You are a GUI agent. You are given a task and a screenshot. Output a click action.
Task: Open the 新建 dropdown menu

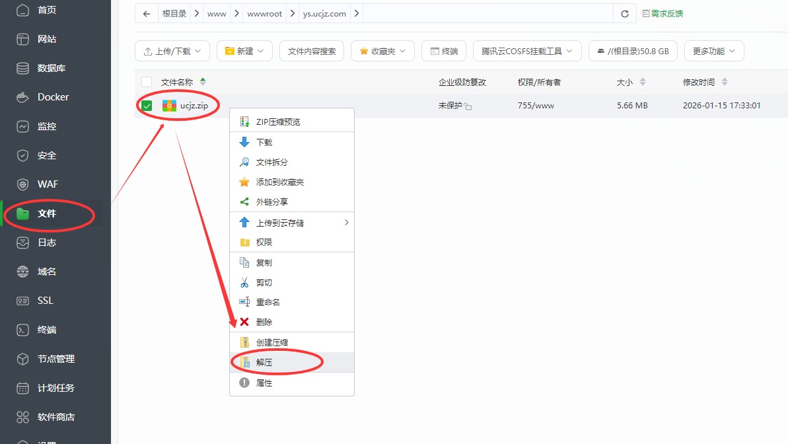(244, 50)
